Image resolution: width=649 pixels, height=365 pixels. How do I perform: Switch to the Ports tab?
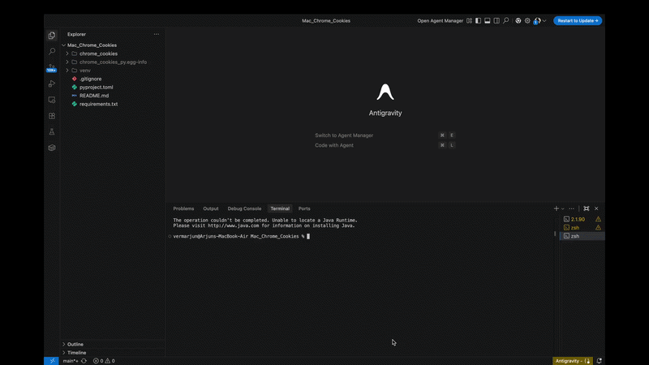(304, 208)
